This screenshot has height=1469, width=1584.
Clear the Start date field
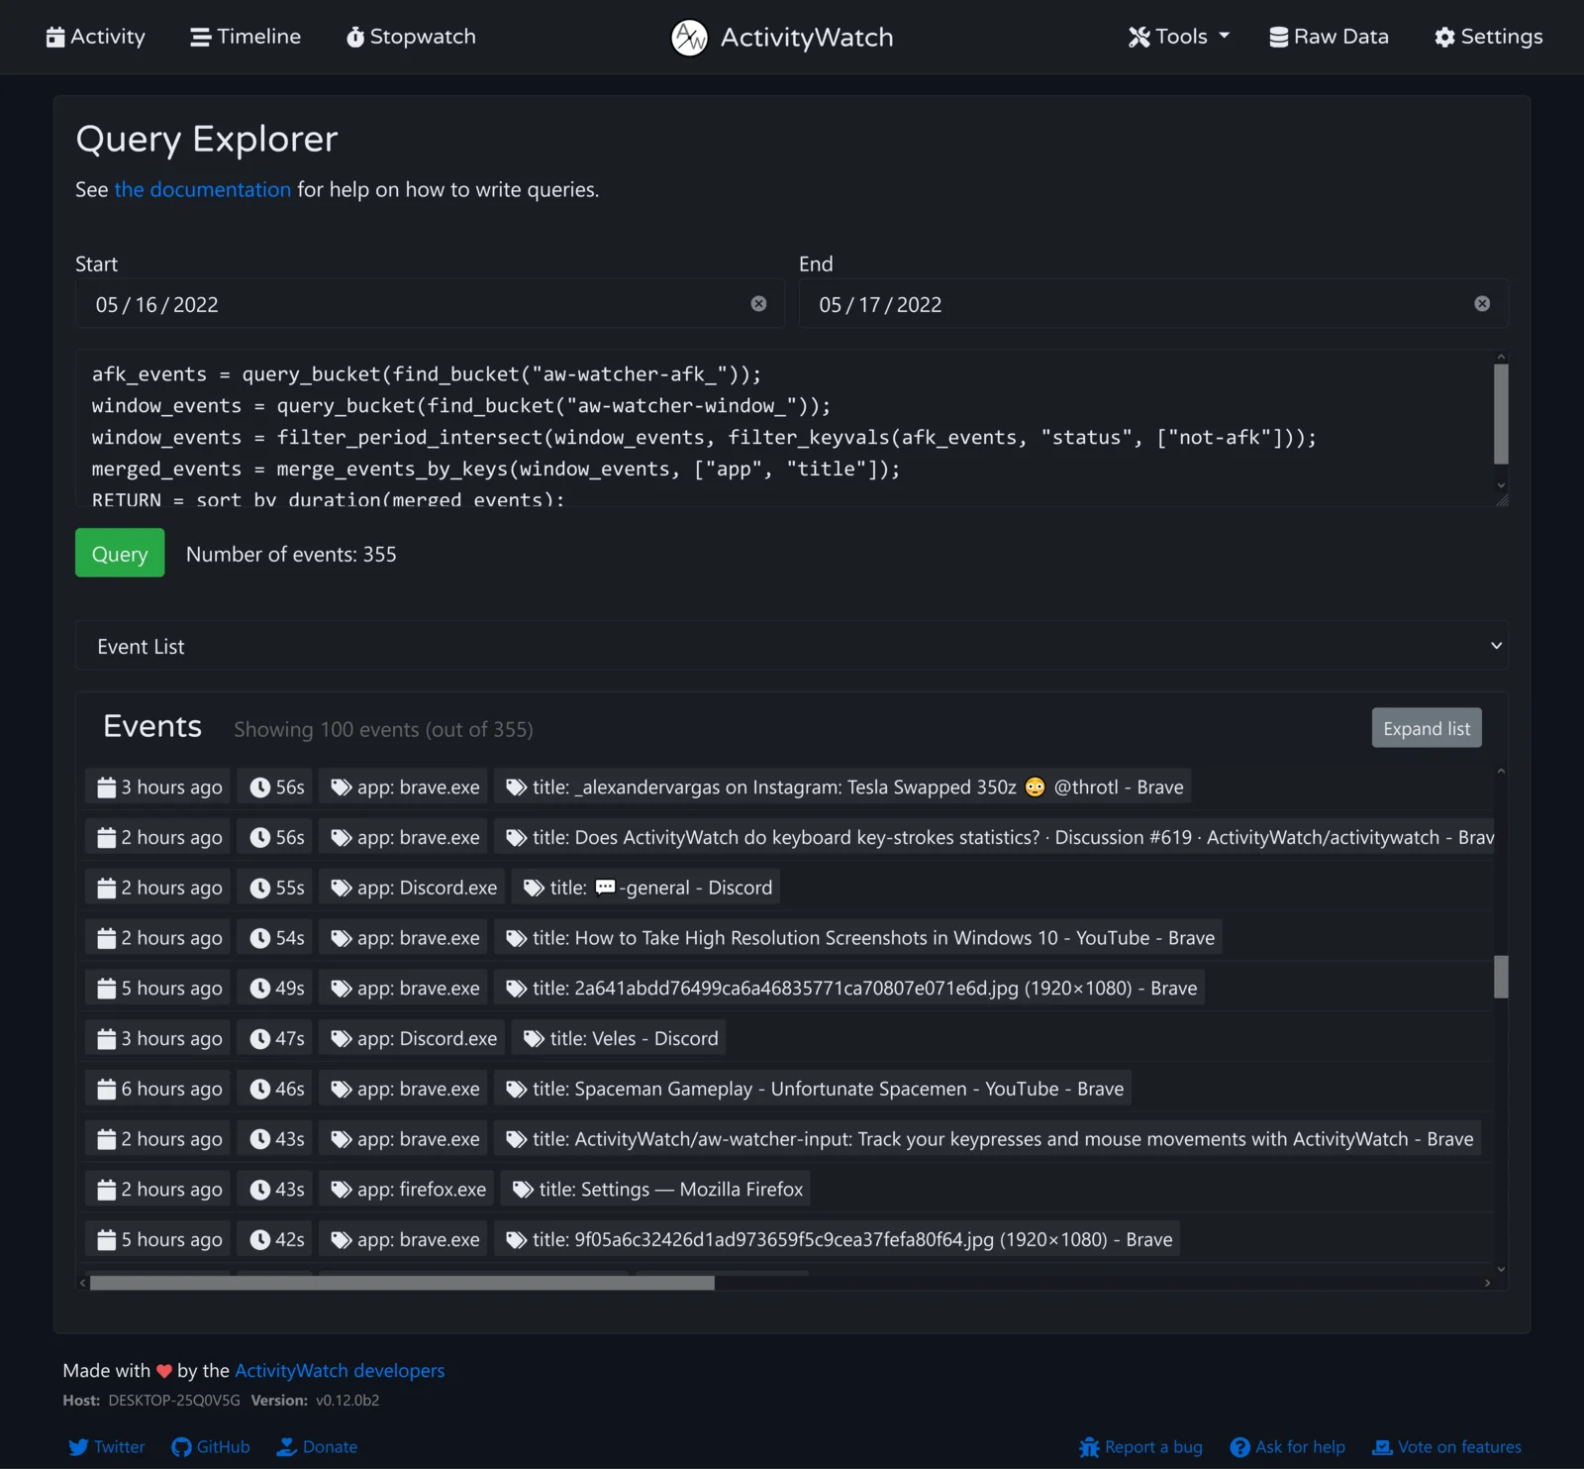(x=758, y=304)
